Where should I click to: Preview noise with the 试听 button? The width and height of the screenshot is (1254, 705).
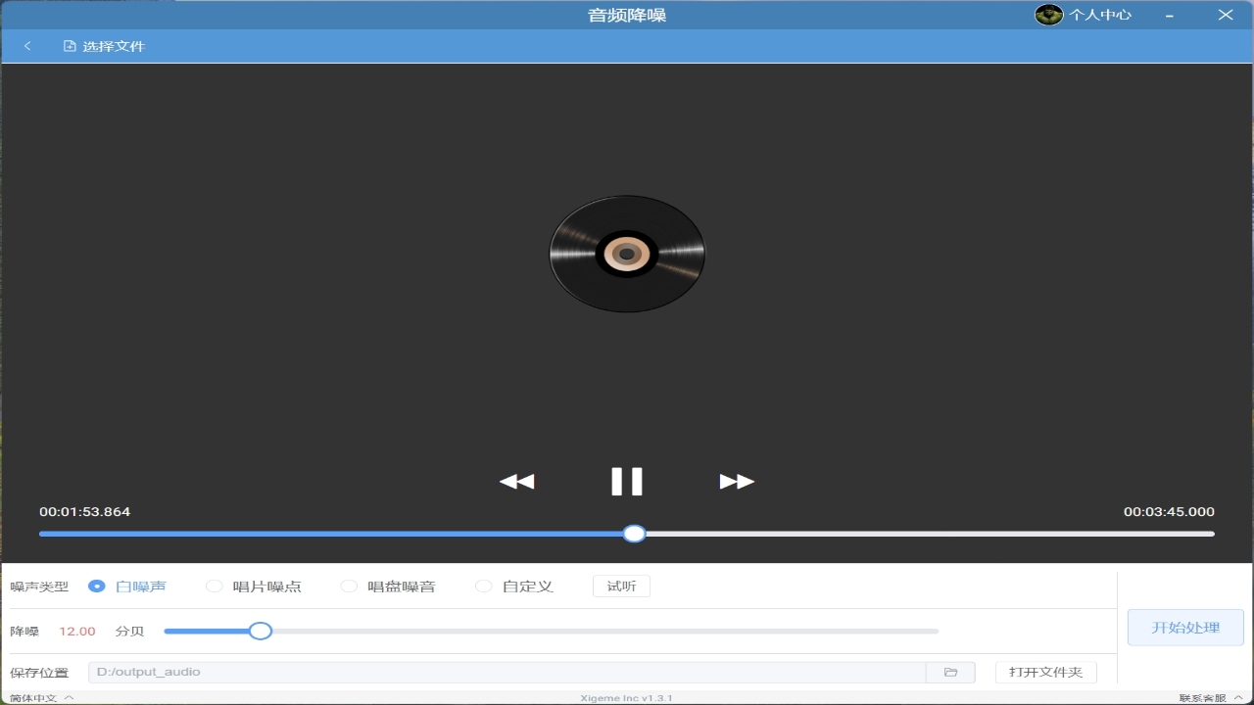pyautogui.click(x=621, y=585)
